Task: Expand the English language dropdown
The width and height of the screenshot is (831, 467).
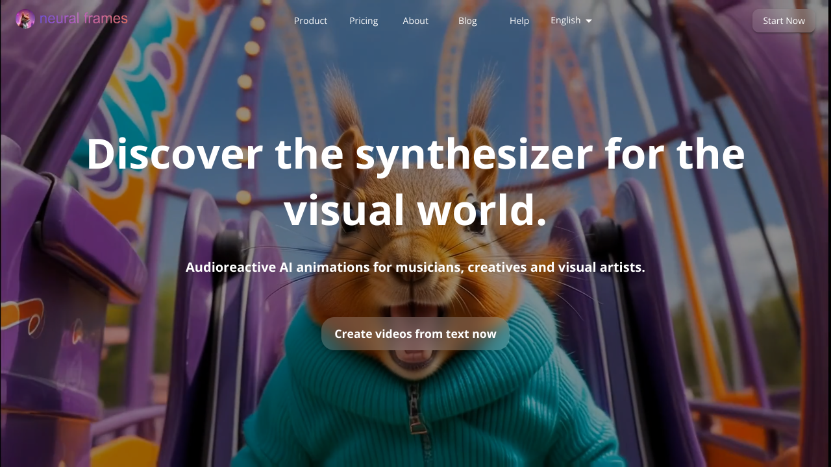Action: click(x=565, y=20)
